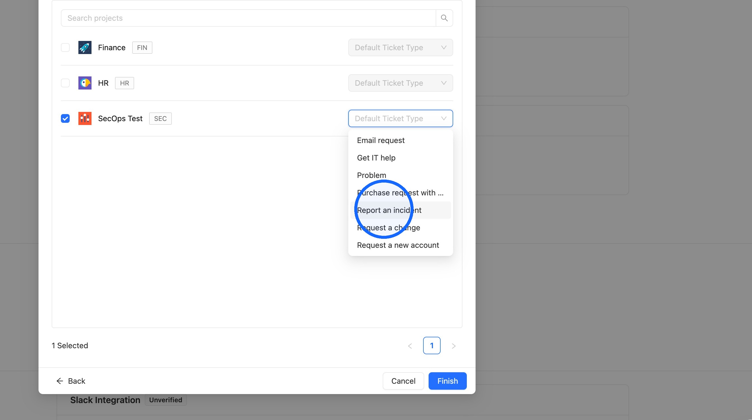Screen dimensions: 752x420
Task: Collapse SecOps Test Default Ticket Type dropdown
Action: [400, 118]
